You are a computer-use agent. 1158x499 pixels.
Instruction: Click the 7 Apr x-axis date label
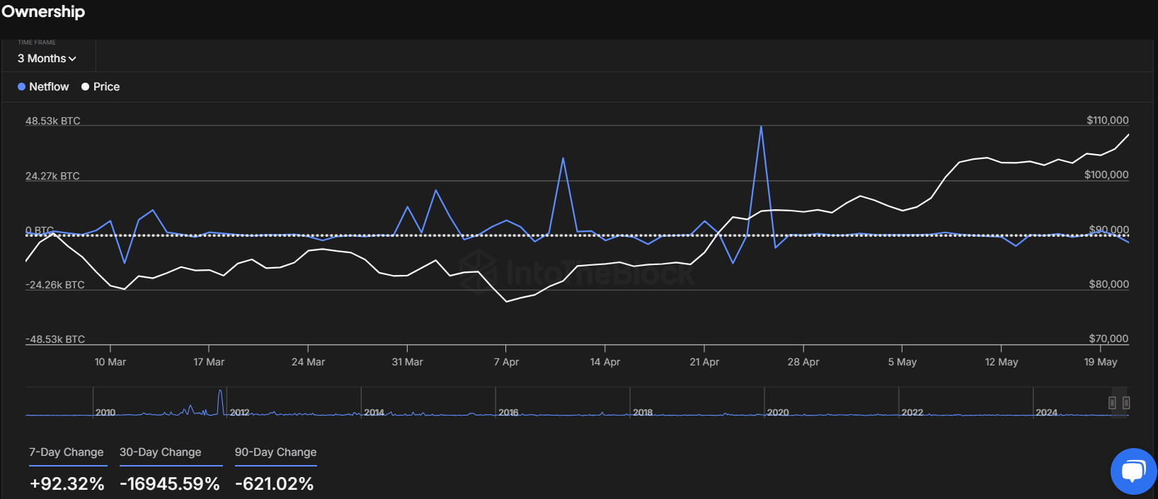pyautogui.click(x=506, y=362)
